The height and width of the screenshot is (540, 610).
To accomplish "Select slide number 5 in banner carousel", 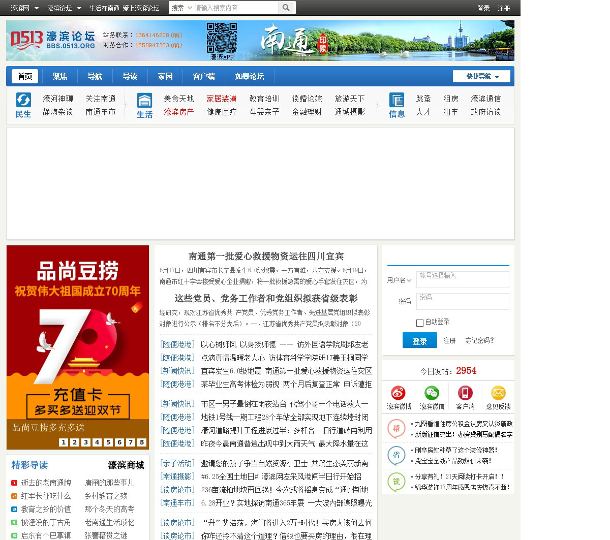I will (x=108, y=442).
